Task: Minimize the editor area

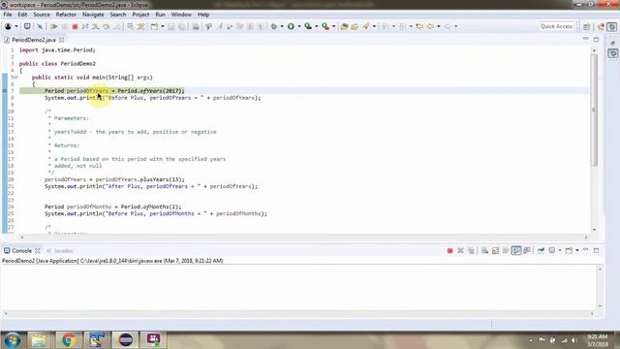Action: point(585,39)
